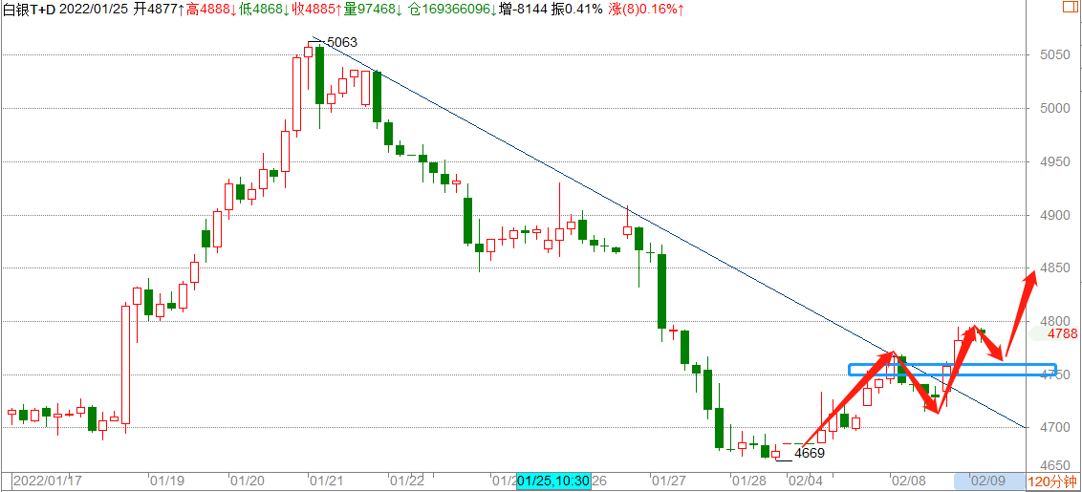Click the 01/21 date axis label

326,481
